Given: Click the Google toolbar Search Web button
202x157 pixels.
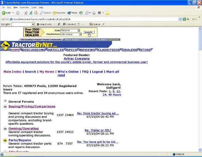Looking at the screenshot, I should pyautogui.click(x=44, y=24).
